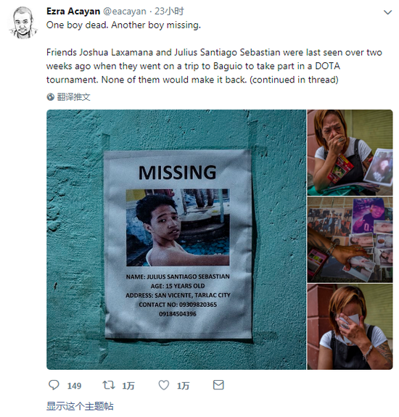Send via the envelope message icon

click(218, 385)
